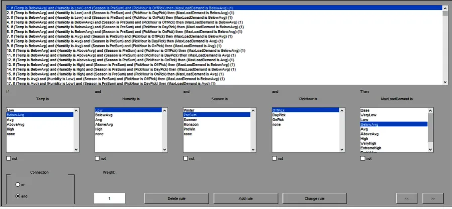Click the PickHour list scroll-down arrow
The height and width of the screenshot is (209, 452).
pos(342,150)
